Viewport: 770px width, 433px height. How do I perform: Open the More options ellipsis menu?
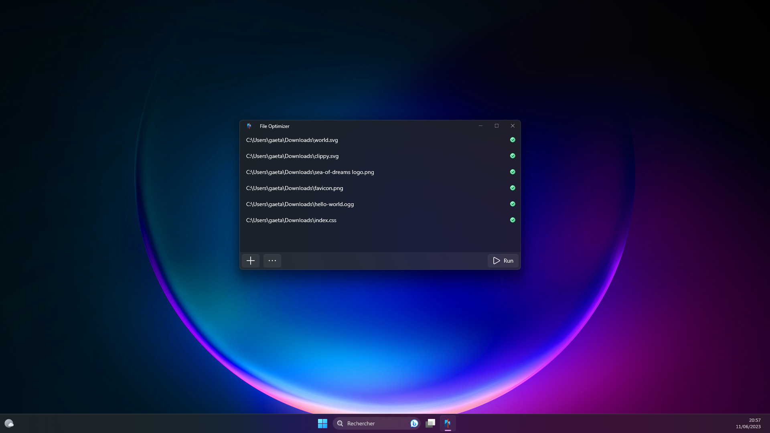tap(272, 261)
